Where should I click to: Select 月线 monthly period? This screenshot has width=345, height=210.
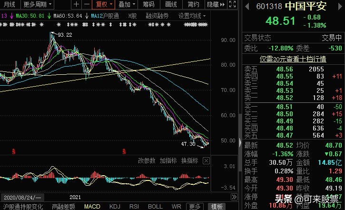9,4
